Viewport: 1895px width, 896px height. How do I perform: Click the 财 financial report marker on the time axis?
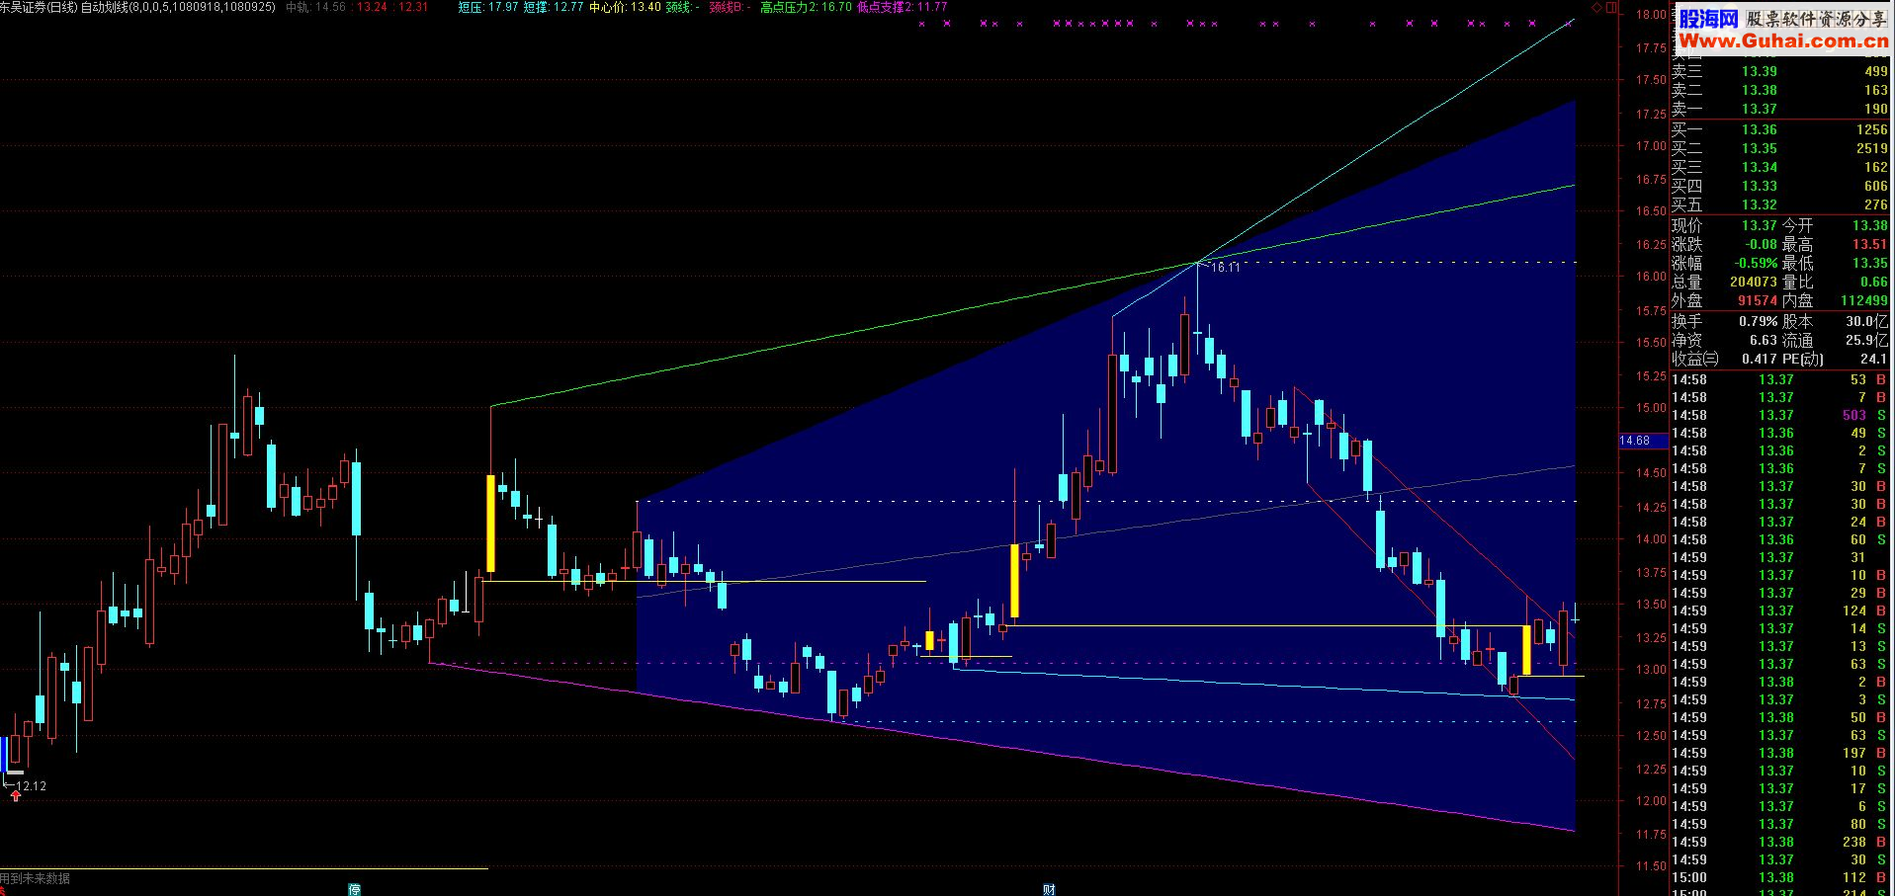point(1049,890)
